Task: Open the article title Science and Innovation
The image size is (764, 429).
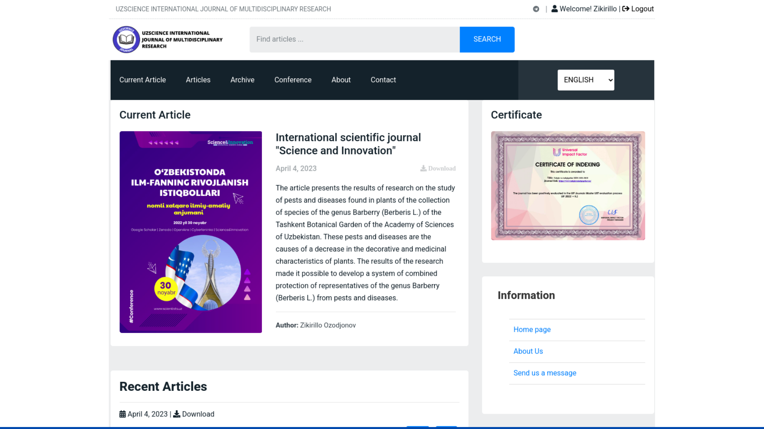Action: (x=348, y=144)
